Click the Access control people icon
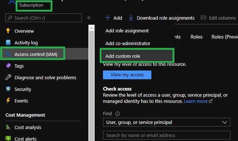The height and width of the screenshot is (141, 238). pyautogui.click(x=8, y=54)
